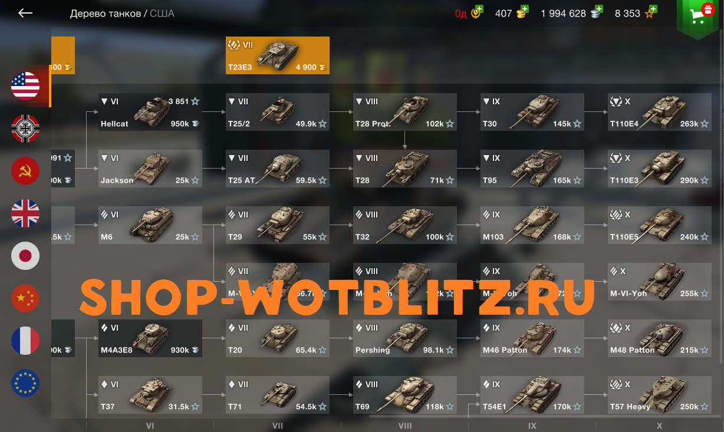Select the UK flag nation icon
The image size is (724, 432).
click(25, 213)
